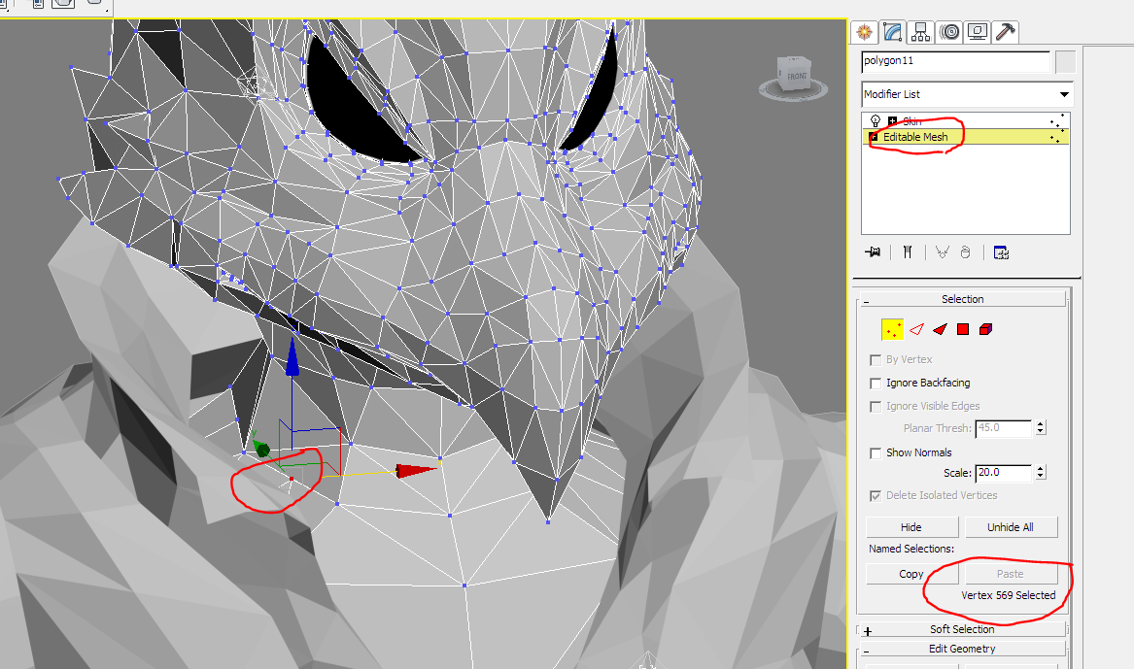Viewport: 1134px width, 669px height.
Task: Activate Element sub-object mode
Action: (x=984, y=328)
